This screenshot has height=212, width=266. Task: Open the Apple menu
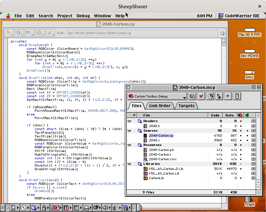click(x=8, y=16)
